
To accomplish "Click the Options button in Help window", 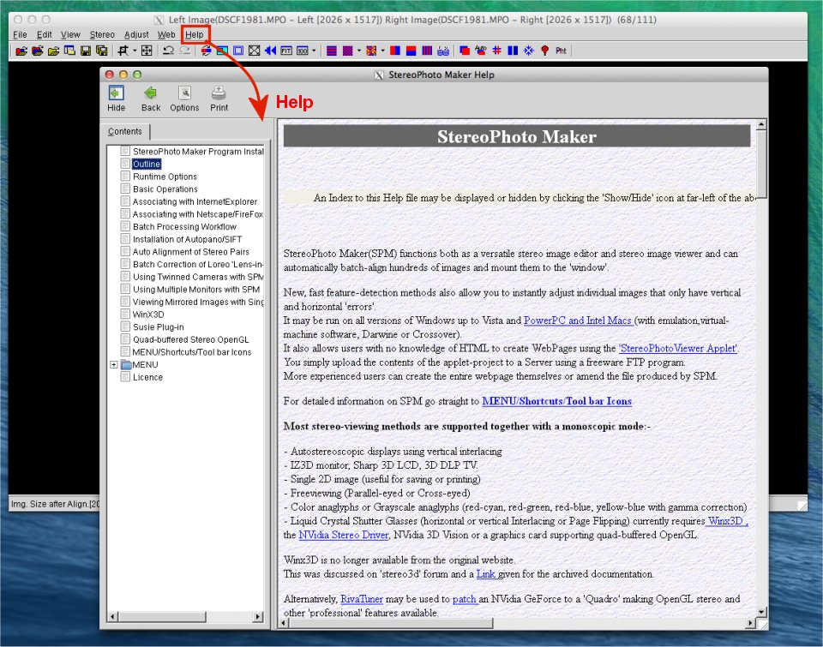I will (x=184, y=99).
